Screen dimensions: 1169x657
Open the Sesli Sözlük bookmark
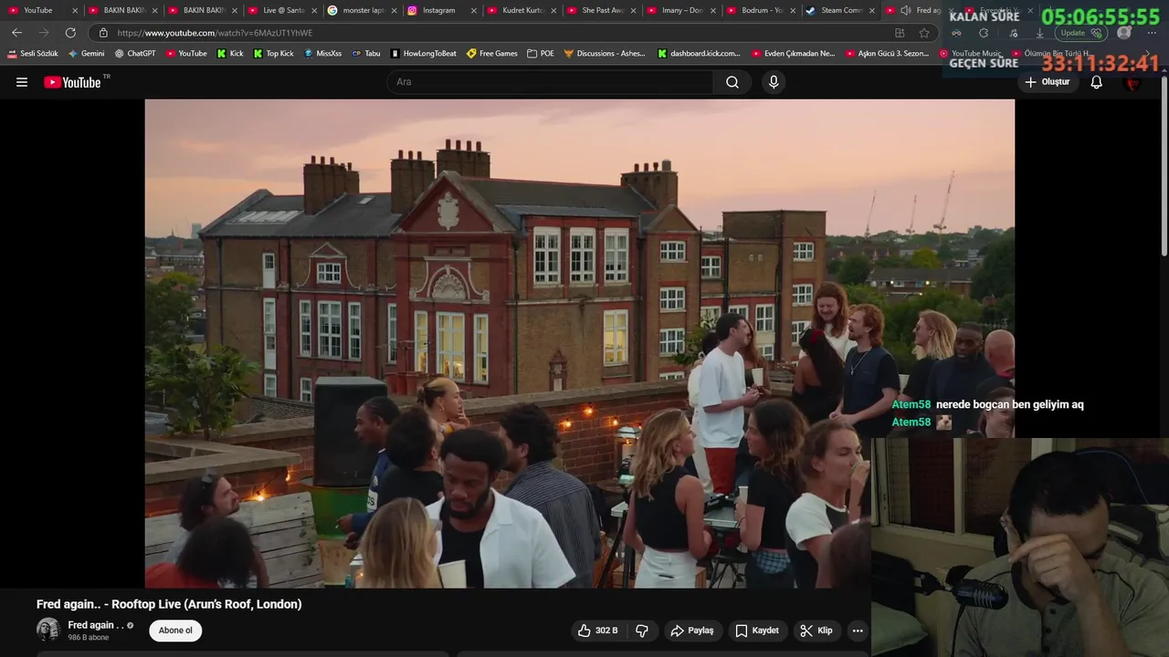pos(33,54)
